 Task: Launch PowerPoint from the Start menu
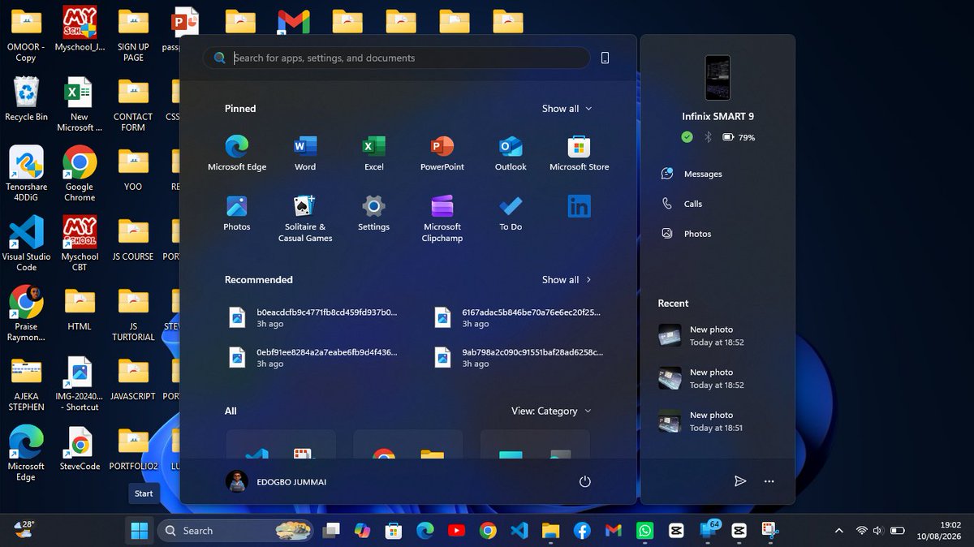(442, 153)
